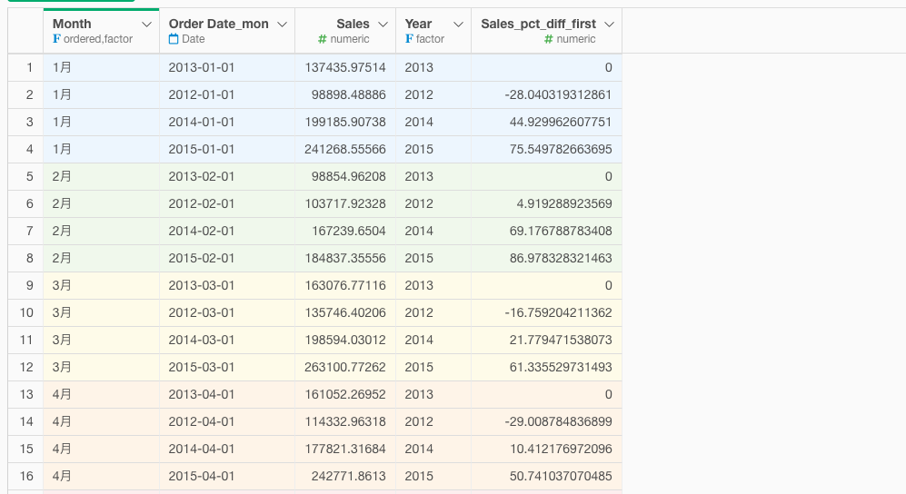
Task: Click the 2012-02-01 date cell
Action: pyautogui.click(x=227, y=203)
